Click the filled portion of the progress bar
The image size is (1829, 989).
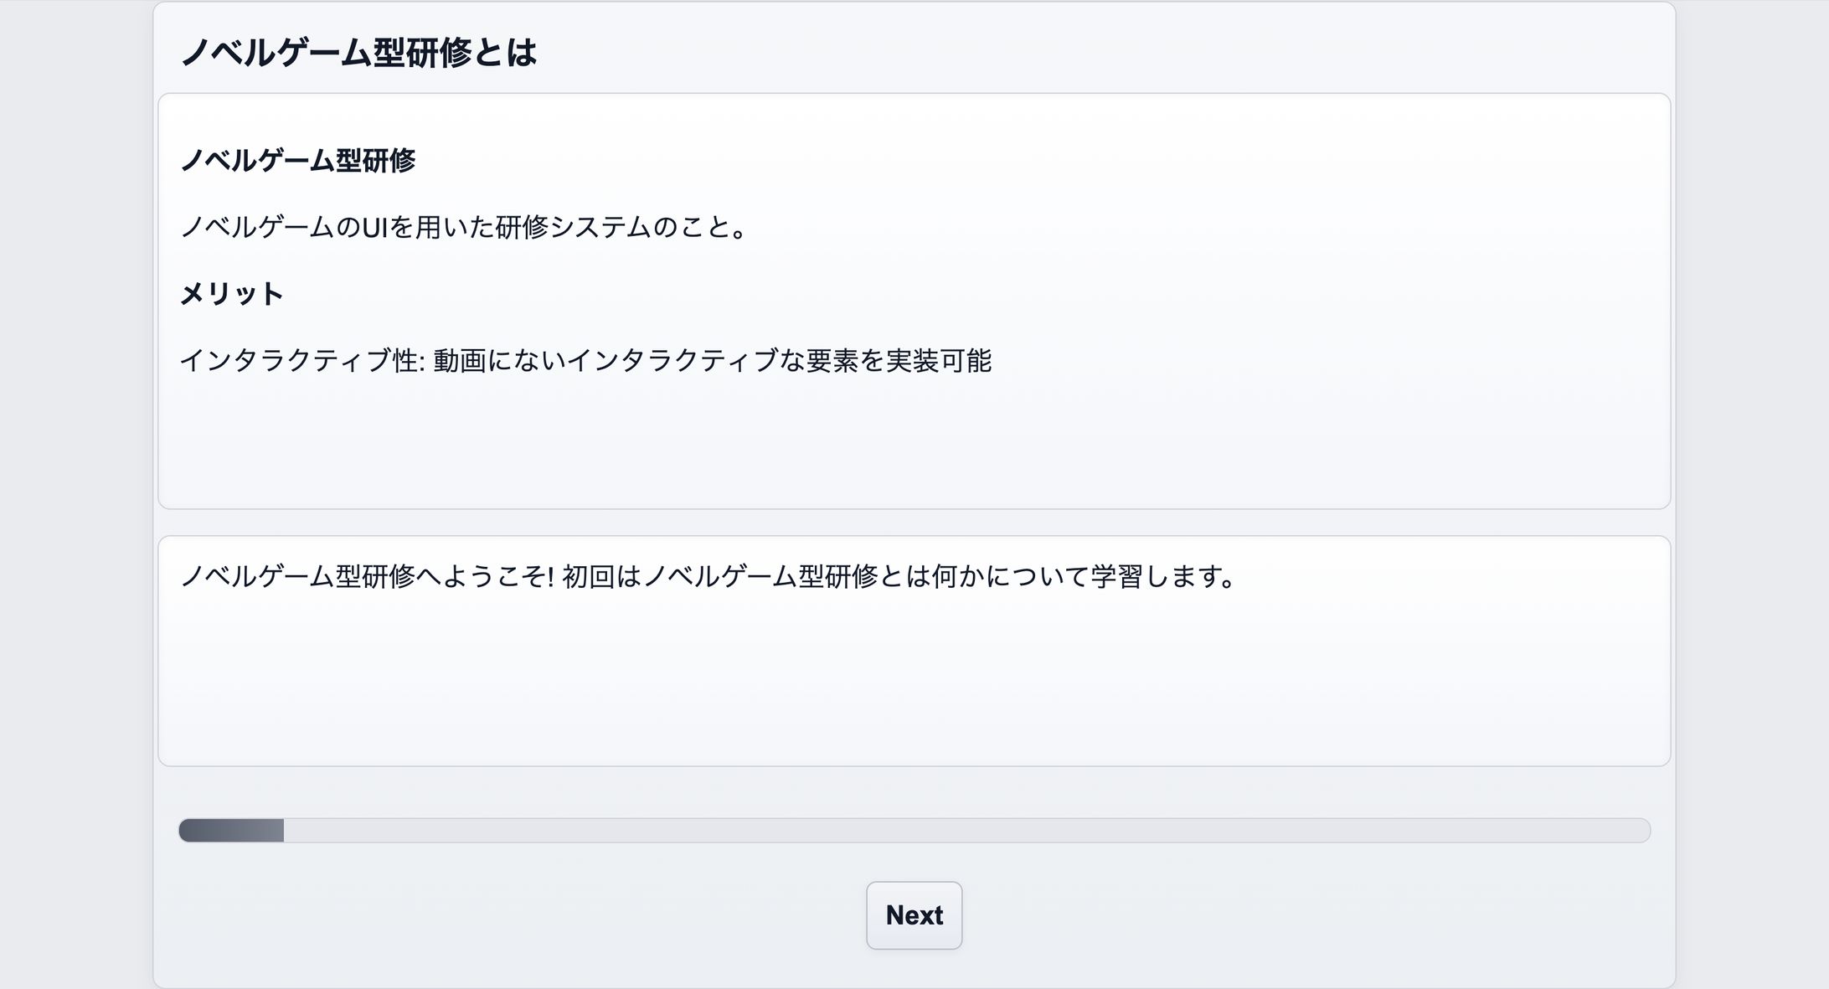pos(231,831)
